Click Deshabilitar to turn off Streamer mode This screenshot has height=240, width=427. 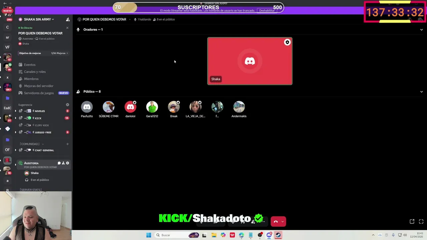pos(267,10)
